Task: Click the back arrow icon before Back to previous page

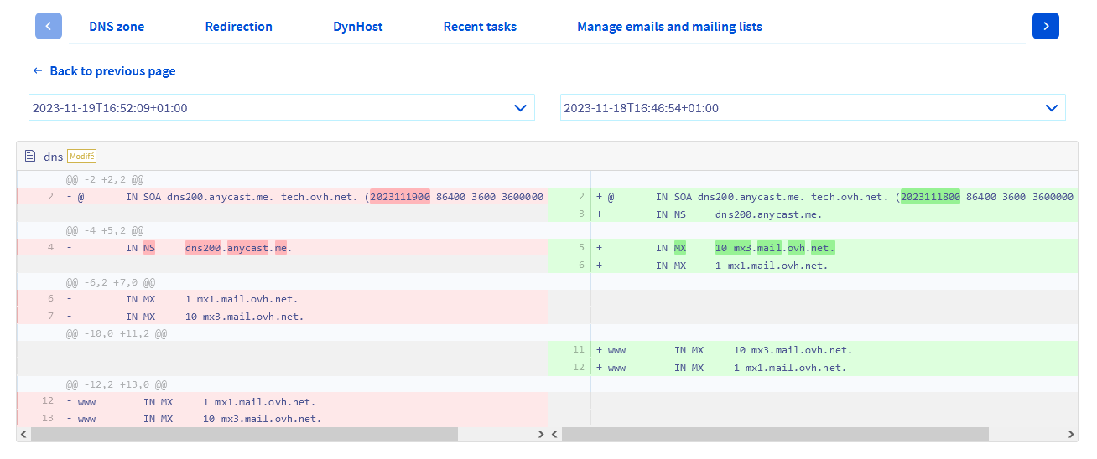Action: point(38,71)
